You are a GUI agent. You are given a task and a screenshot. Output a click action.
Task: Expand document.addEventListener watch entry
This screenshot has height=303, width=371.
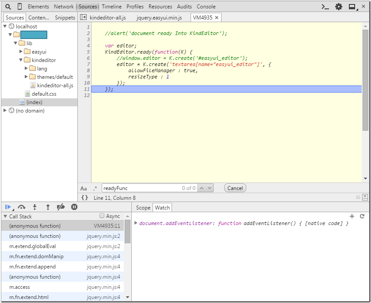coord(136,223)
